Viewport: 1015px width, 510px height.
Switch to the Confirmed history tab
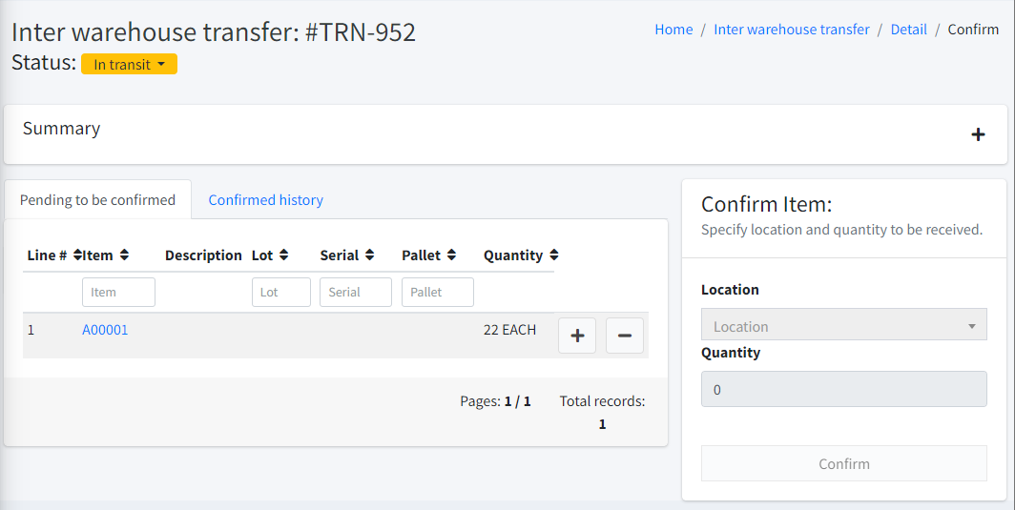pyautogui.click(x=265, y=200)
